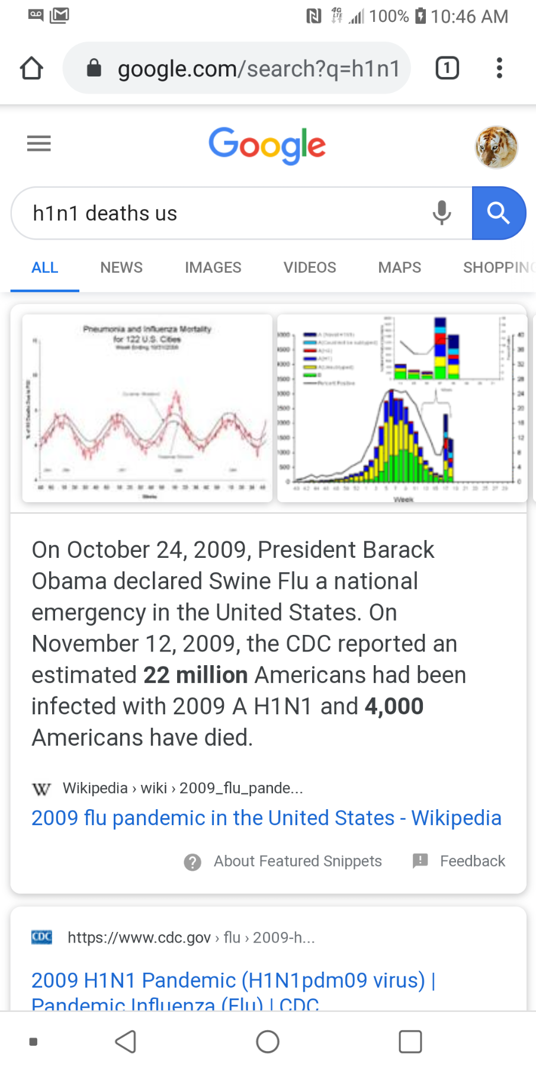Send Feedback on the featured snippet
This screenshot has height=1073, width=536.
[x=460, y=861]
